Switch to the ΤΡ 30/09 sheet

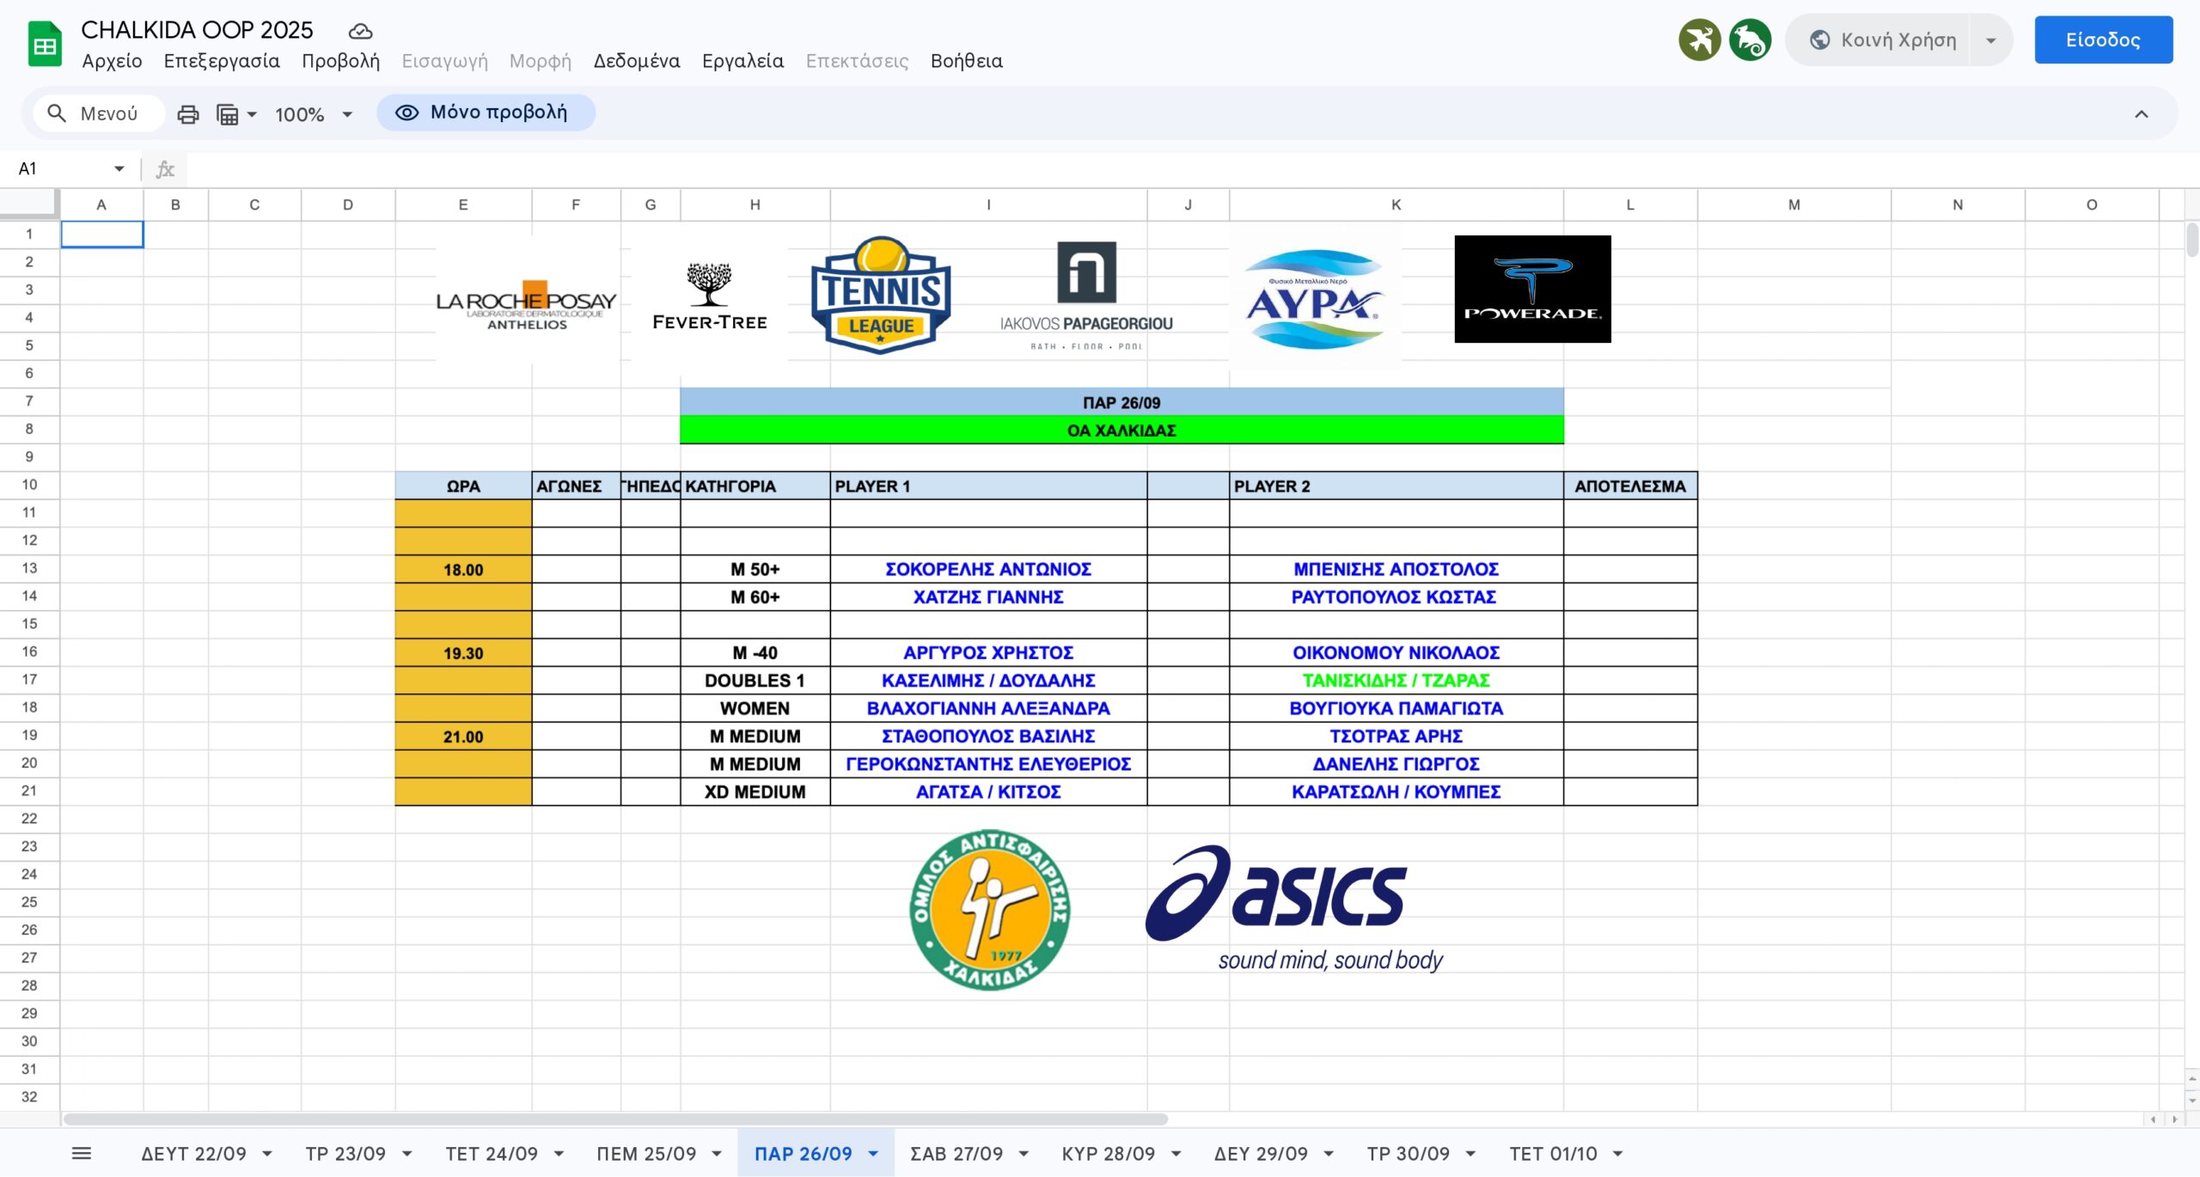(1409, 1153)
